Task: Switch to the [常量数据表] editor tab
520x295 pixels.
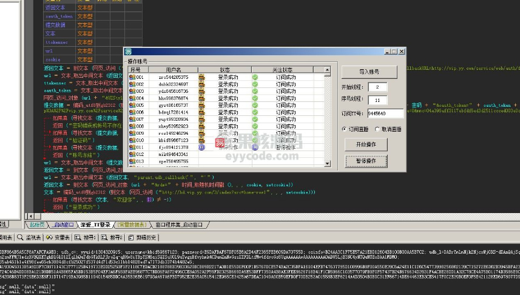Action: (132, 225)
